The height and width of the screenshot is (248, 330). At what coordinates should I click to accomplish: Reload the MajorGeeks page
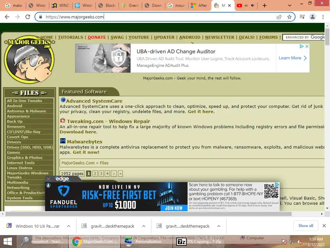[x=28, y=17]
